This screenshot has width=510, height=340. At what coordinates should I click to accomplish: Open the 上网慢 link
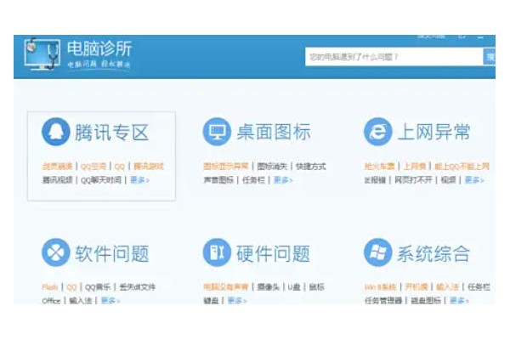(415, 167)
